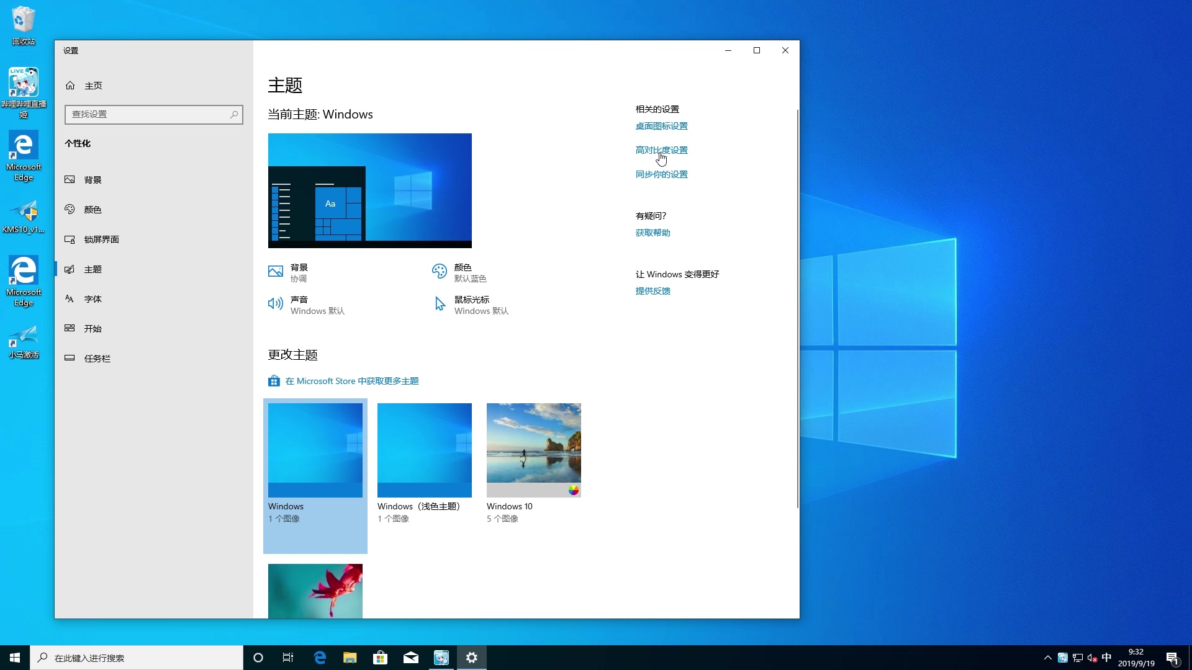Open 高对比度设置
Screen dimensions: 1192x670
point(661,150)
